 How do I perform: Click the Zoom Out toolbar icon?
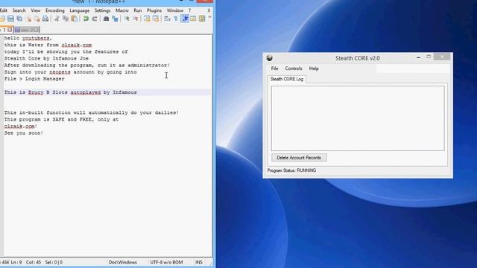coord(136,19)
